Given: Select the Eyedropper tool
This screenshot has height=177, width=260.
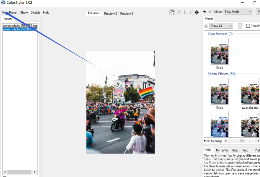Looking at the screenshot, I should click(179, 12).
